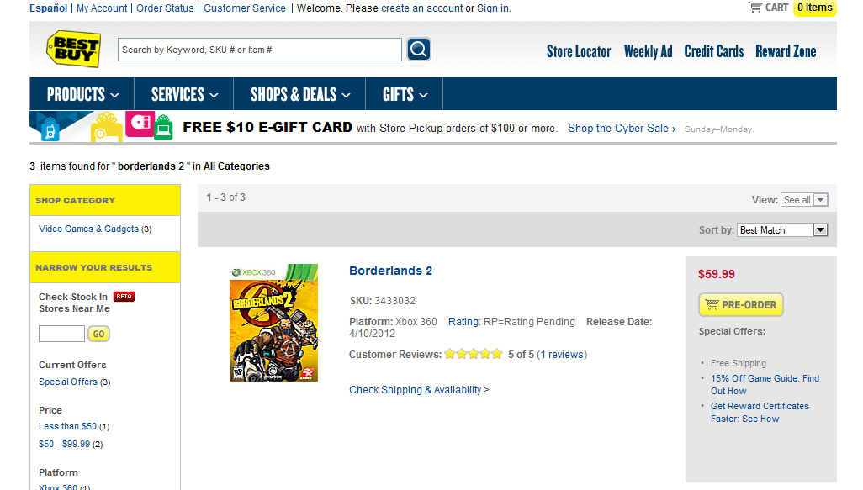
Task: Open the Store Locator link
Action: [x=579, y=51]
